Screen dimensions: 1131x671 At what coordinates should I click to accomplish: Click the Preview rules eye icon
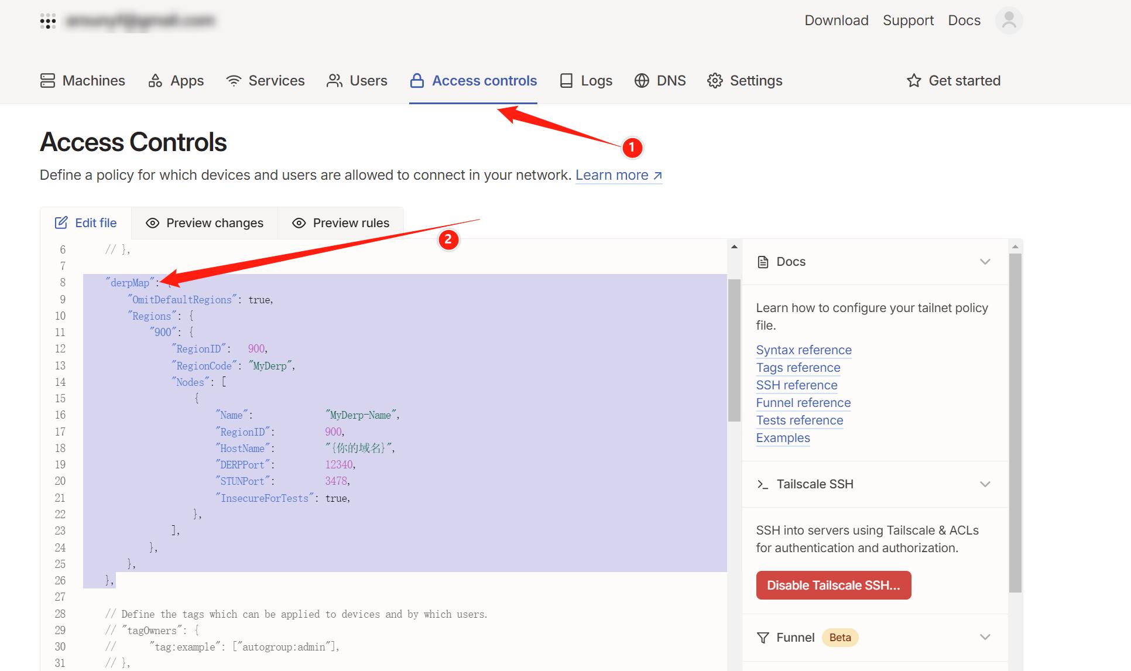coord(299,223)
